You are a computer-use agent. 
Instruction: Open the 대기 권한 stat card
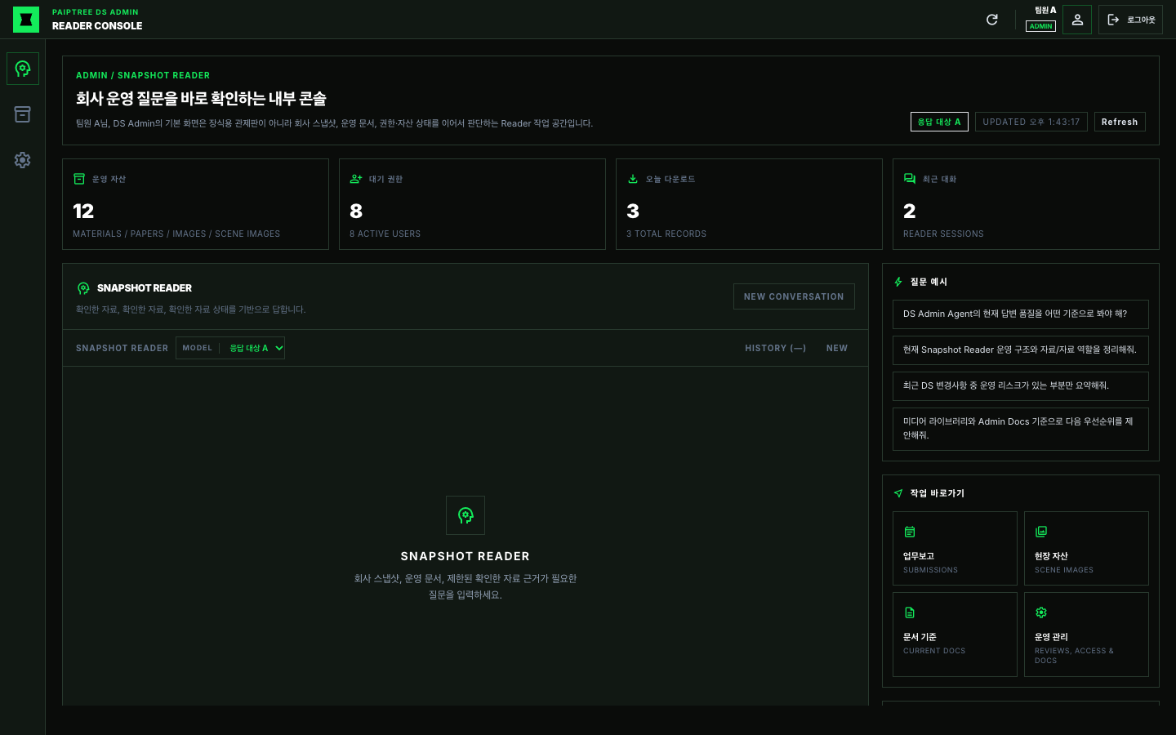click(472, 204)
